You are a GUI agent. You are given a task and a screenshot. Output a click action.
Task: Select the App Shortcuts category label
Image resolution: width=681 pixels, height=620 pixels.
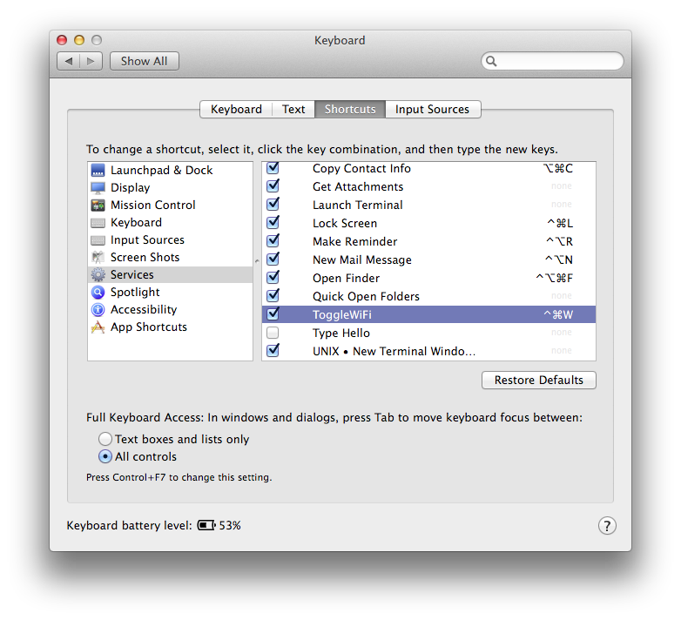pos(149,327)
